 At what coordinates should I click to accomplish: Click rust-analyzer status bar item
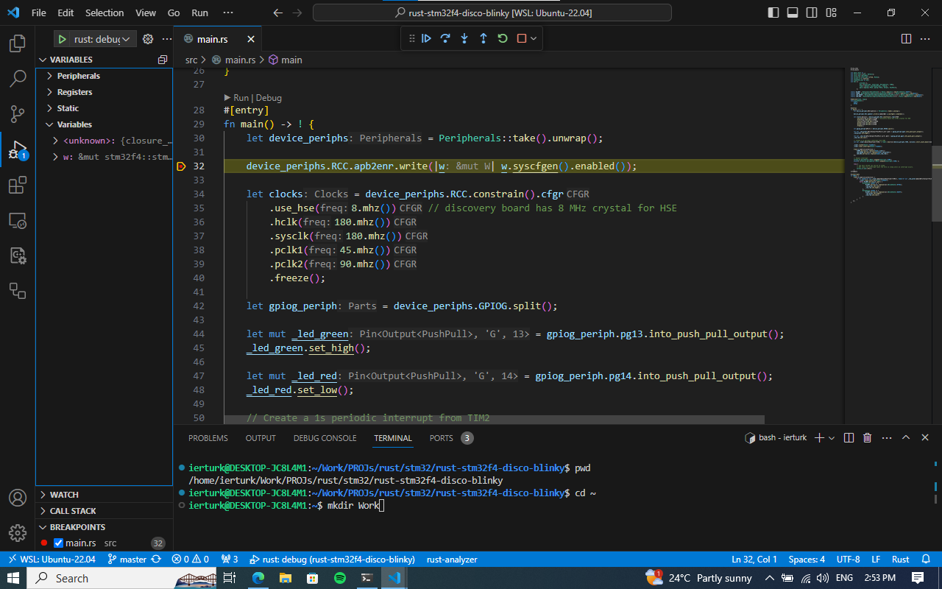452,559
